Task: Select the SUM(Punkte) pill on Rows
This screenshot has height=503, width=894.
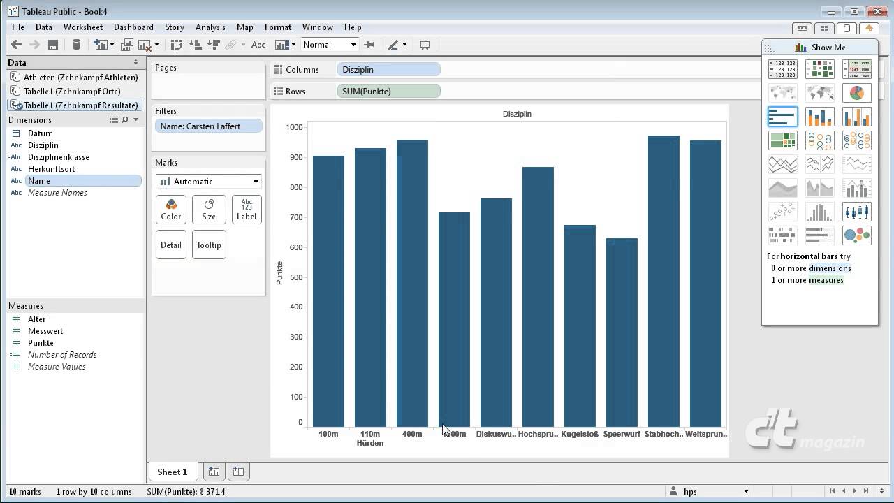Action: (388, 92)
